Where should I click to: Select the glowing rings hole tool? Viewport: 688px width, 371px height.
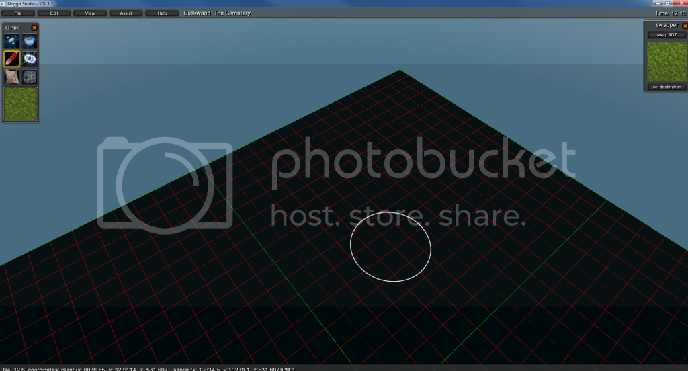(30, 59)
